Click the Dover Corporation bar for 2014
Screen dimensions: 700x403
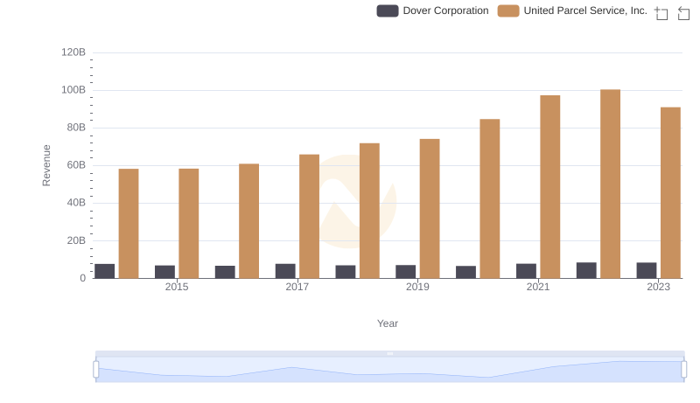[104, 271]
